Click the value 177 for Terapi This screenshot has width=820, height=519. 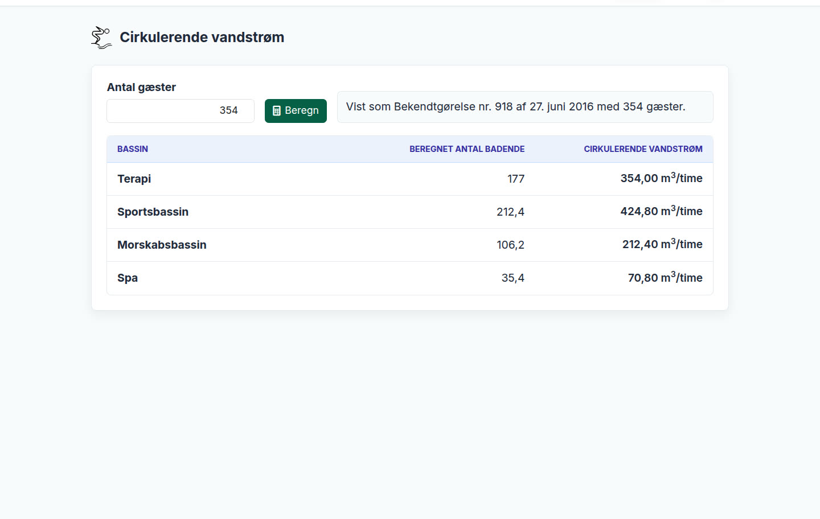click(x=516, y=179)
